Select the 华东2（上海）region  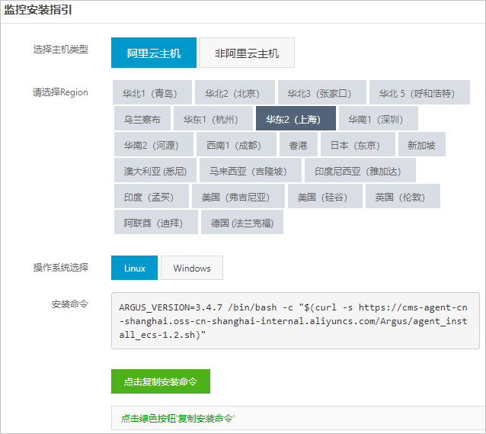tap(296, 118)
